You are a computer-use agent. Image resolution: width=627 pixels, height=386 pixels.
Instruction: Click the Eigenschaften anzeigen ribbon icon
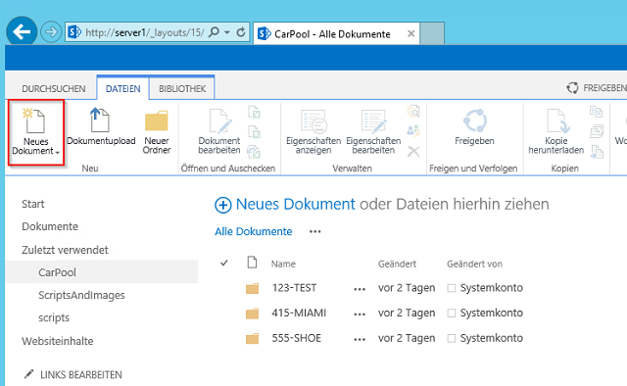pyautogui.click(x=313, y=121)
